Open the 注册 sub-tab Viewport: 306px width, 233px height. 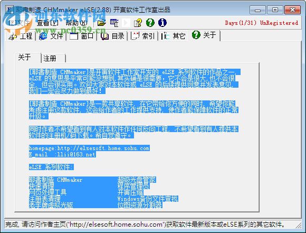coord(53,58)
